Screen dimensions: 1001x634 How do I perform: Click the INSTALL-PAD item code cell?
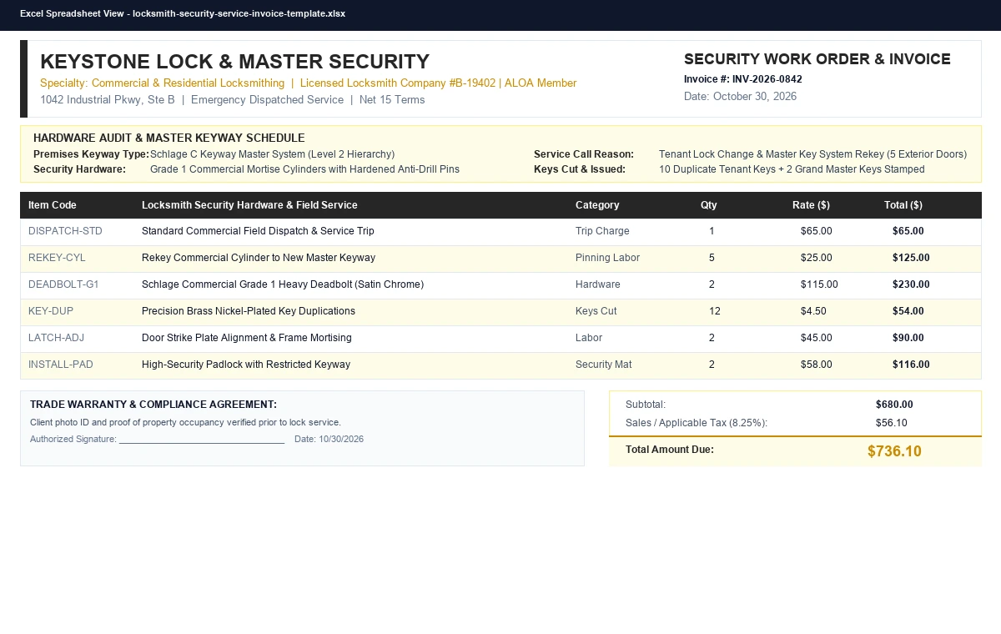(61, 365)
